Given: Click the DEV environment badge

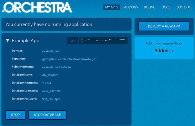Looking at the screenshot, I should tap(73, 41).
